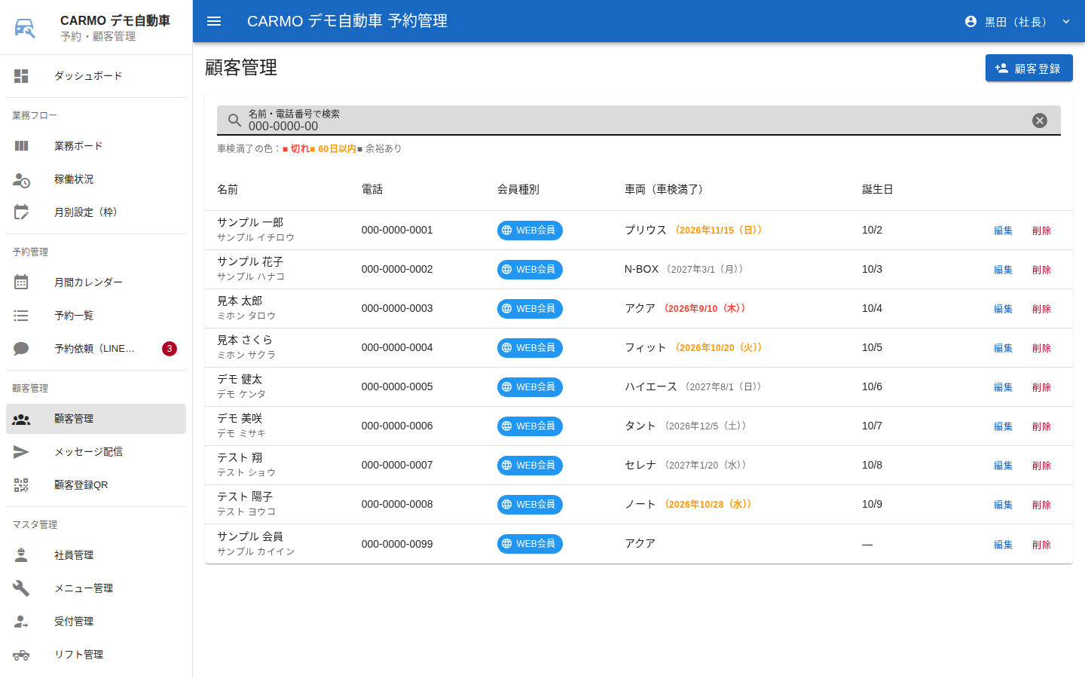
Task: Click the 月間カレンダー calendar icon
Action: pos(21,282)
